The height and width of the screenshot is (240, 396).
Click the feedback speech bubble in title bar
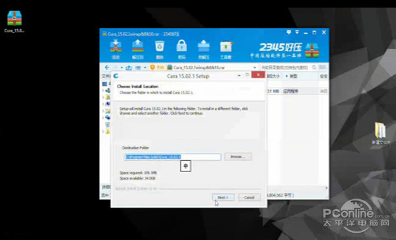pos(288,32)
